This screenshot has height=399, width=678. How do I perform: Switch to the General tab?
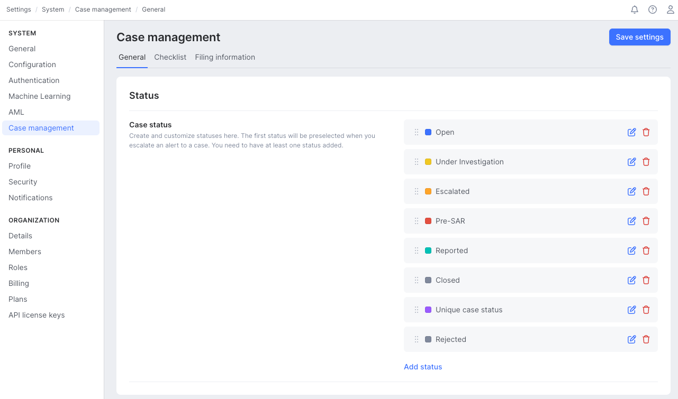132,57
